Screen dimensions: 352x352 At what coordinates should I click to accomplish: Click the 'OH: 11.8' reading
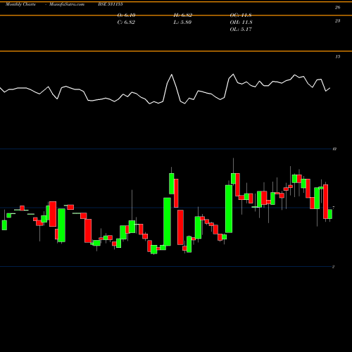tap(241, 23)
